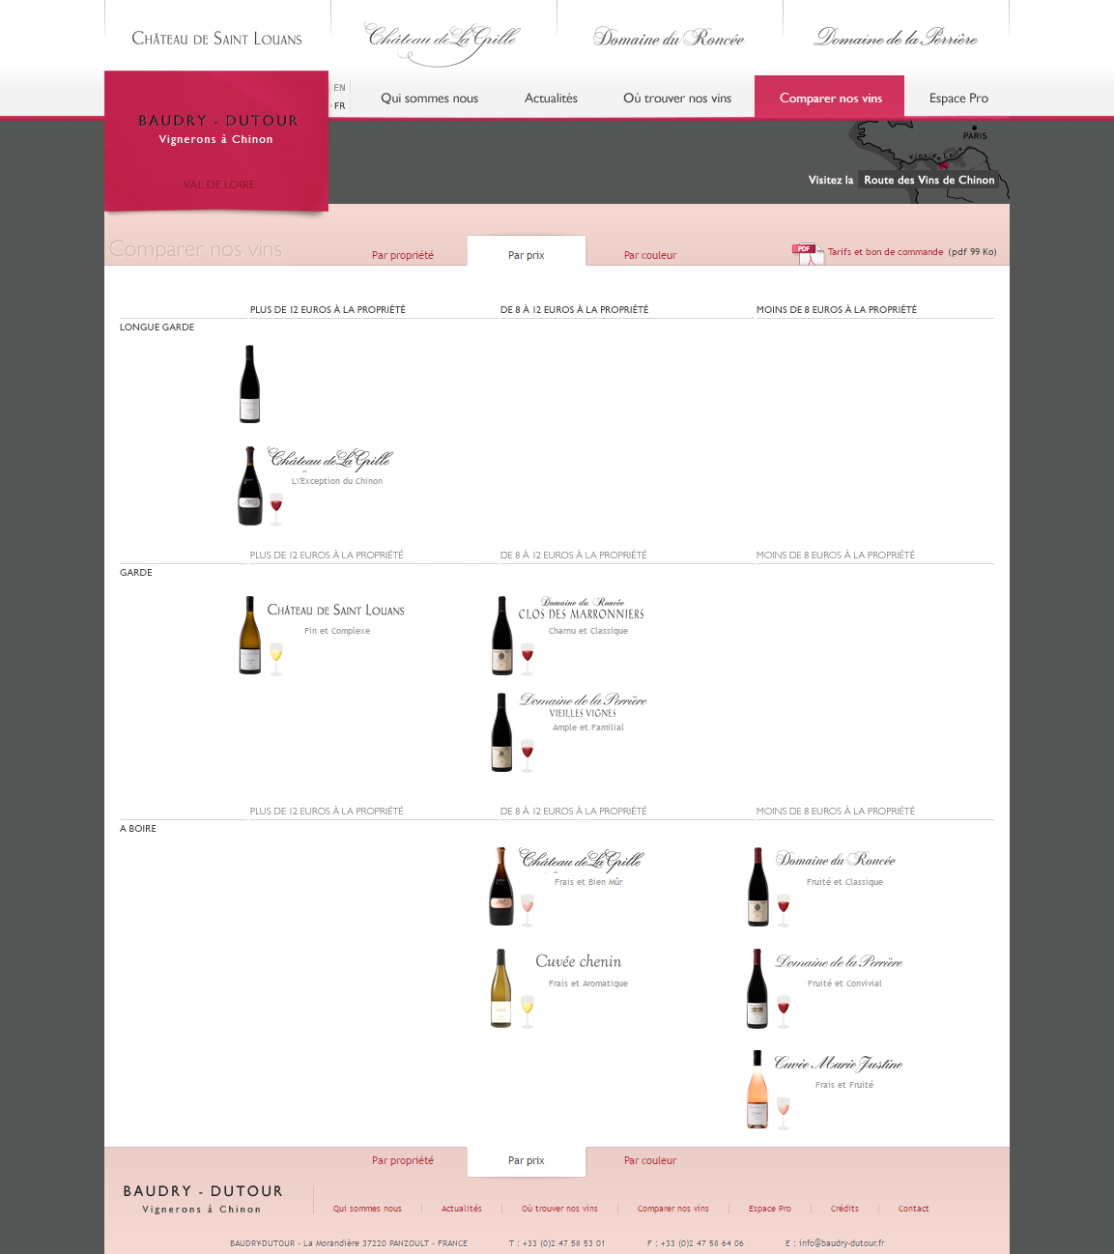Click footer Où trouver nos vins link
Viewport: 1114px width, 1254px height.
559,1209
